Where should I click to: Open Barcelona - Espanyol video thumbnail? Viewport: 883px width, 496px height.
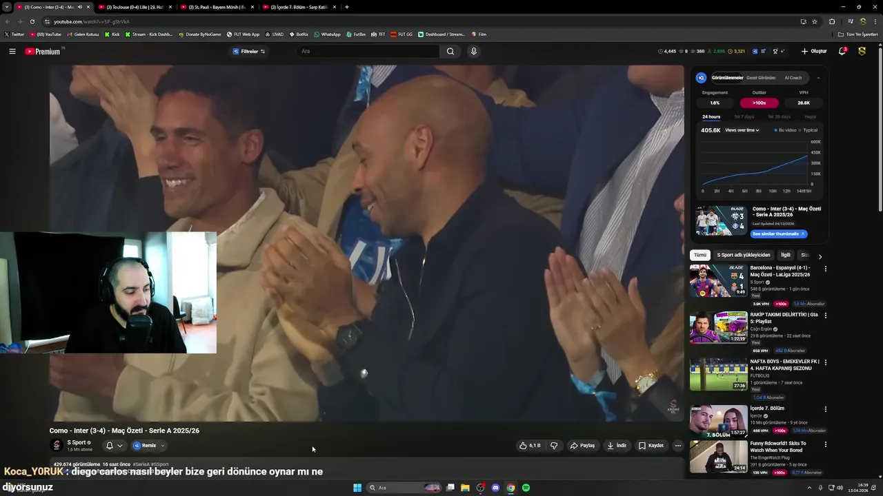718,280
